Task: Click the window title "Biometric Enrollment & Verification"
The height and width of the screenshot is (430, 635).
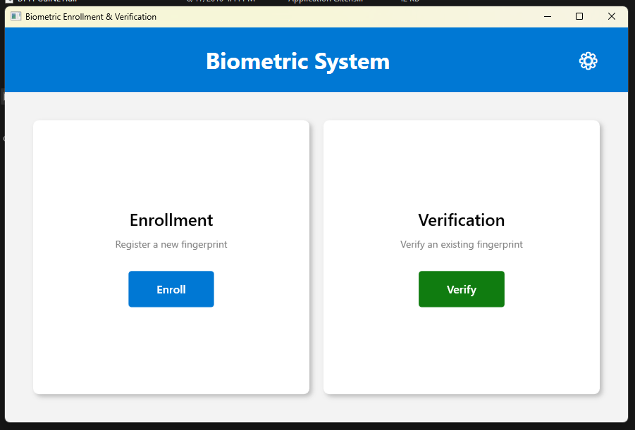Action: 91,16
